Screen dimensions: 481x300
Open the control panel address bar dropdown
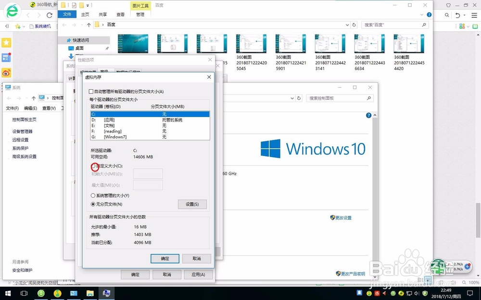292,98
